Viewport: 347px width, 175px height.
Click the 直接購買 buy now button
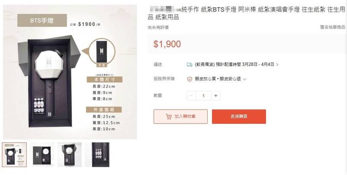tap(239, 117)
